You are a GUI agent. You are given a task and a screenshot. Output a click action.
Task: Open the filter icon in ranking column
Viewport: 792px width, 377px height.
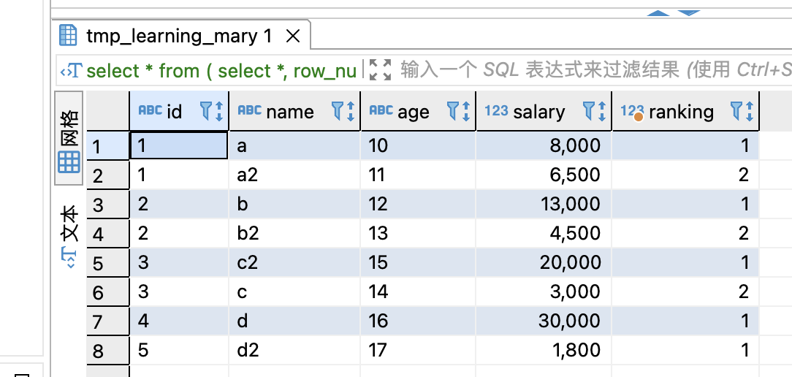pyautogui.click(x=736, y=111)
